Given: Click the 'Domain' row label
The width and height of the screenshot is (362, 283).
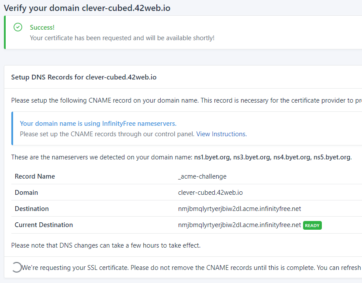Looking at the screenshot, I should (26, 193).
